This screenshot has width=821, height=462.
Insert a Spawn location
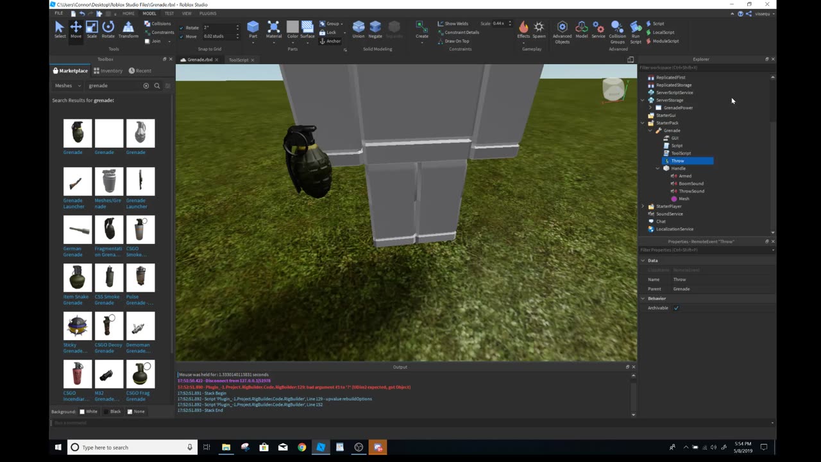point(539,30)
